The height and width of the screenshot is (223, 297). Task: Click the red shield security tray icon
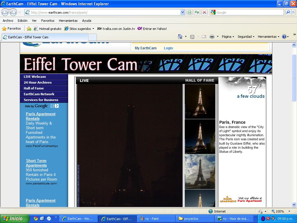tap(268, 219)
